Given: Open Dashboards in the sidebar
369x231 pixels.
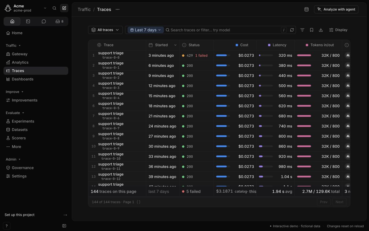Looking at the screenshot, I should coord(36,79).
